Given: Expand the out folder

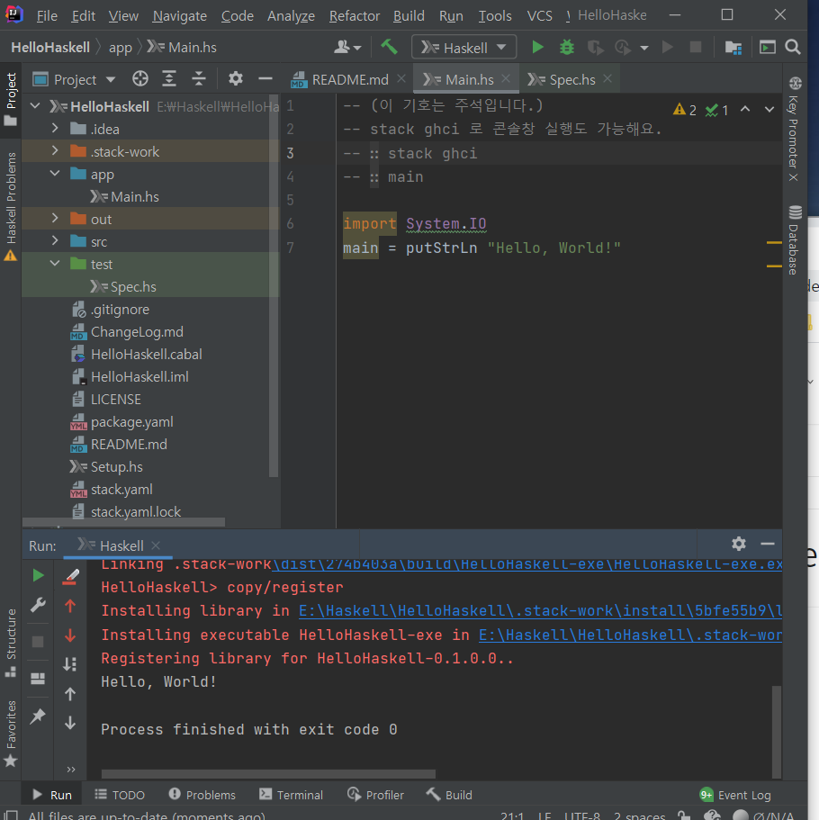Looking at the screenshot, I should tap(55, 218).
